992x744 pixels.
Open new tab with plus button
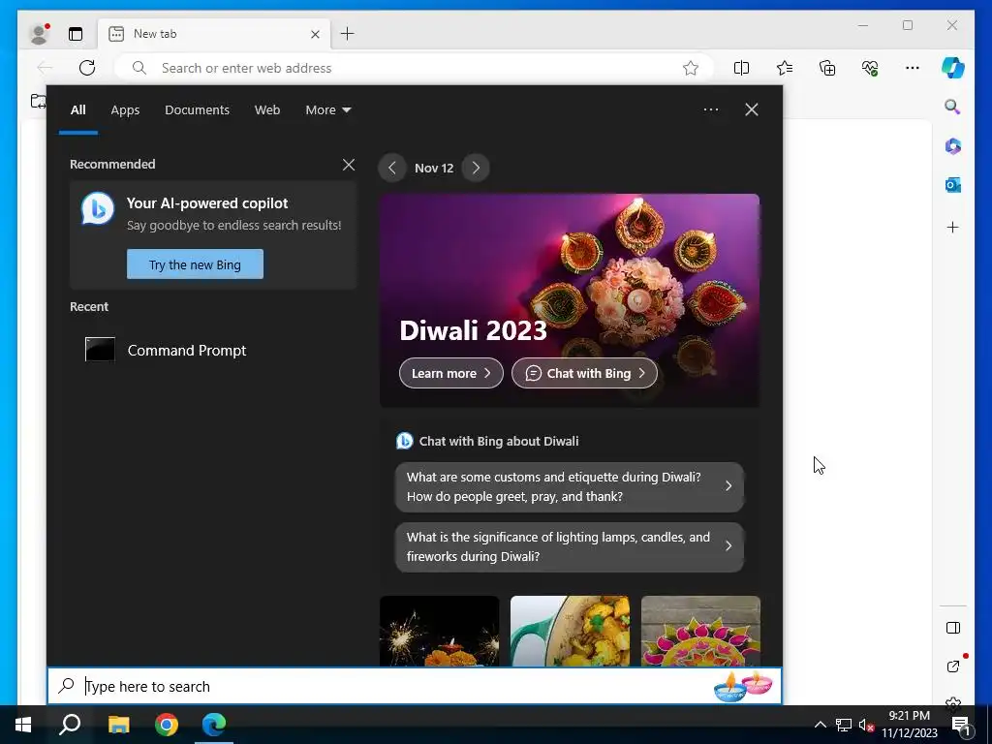point(348,34)
